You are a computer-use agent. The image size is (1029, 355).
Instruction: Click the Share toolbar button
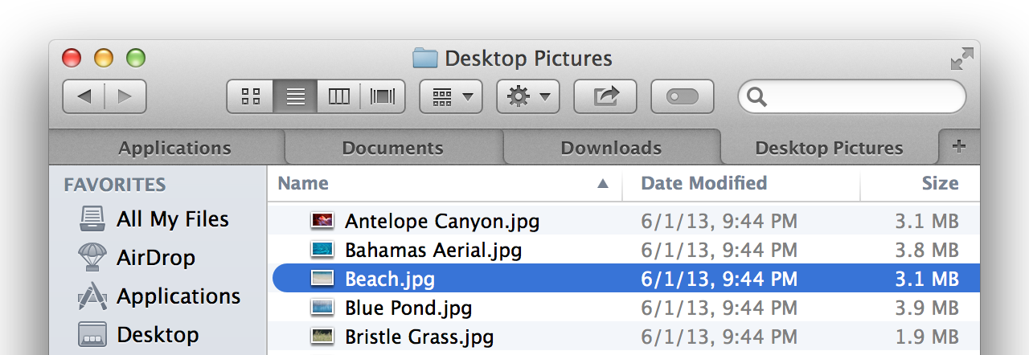coord(605,97)
